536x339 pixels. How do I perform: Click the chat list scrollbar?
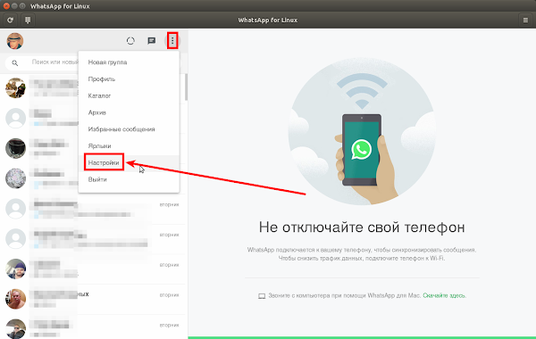coord(187,87)
